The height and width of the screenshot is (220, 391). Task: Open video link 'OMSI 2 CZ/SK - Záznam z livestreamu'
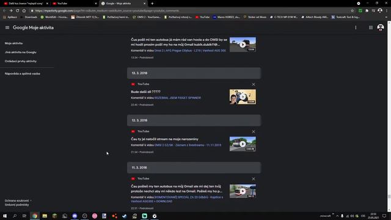(x=188, y=145)
